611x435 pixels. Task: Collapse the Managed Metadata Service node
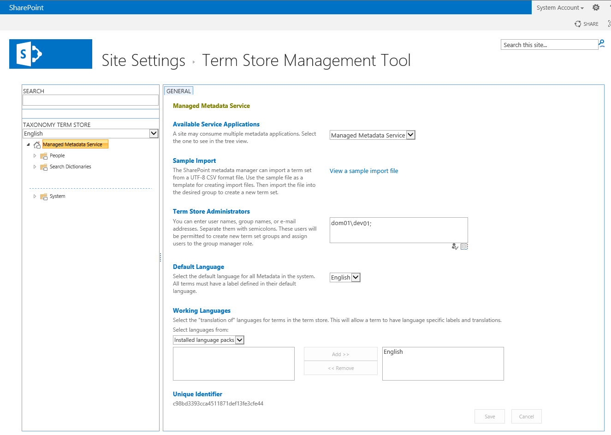point(28,145)
